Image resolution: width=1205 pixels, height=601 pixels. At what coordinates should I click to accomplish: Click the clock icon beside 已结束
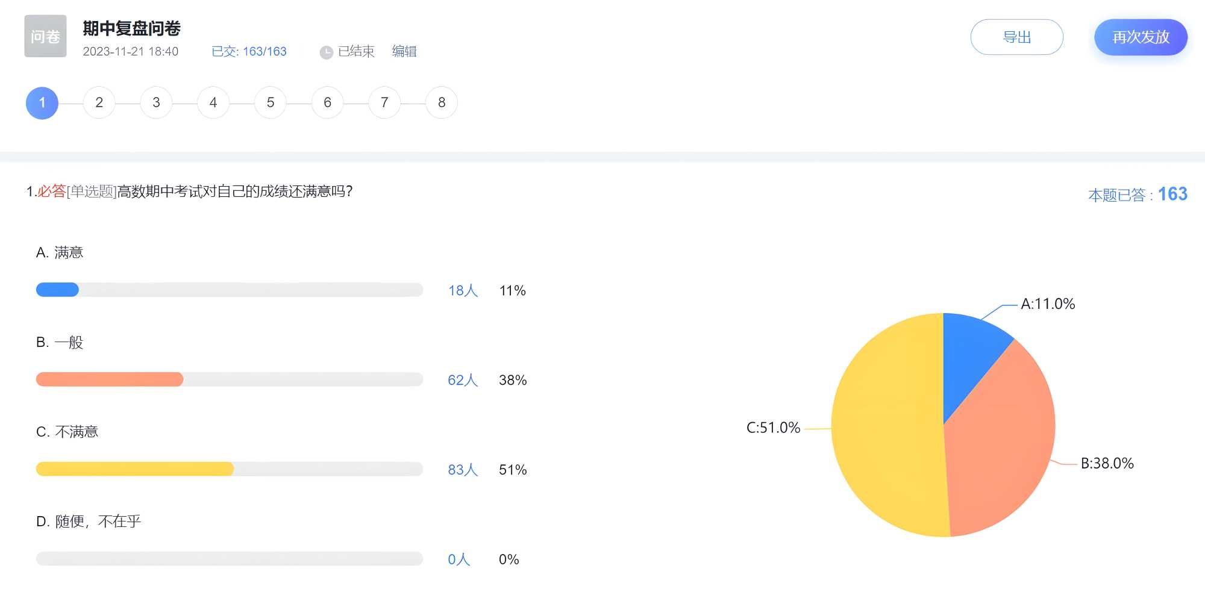(x=326, y=52)
